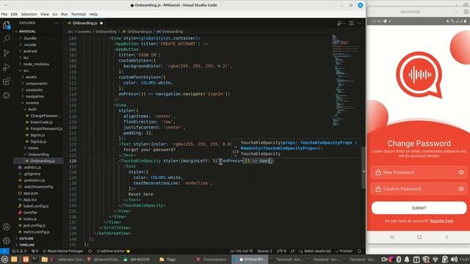The height and width of the screenshot is (264, 470).
Task: Expand the android folder
Action: (x=30, y=51)
